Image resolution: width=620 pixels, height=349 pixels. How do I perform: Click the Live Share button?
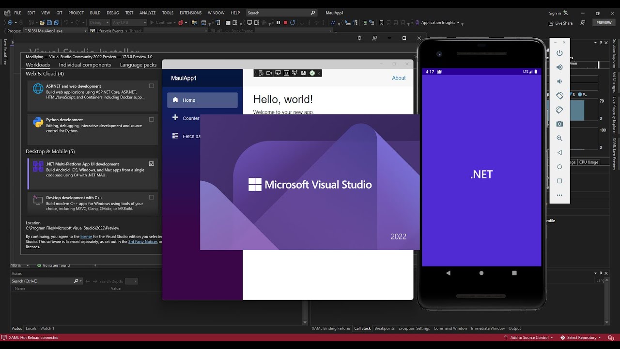pos(560,23)
